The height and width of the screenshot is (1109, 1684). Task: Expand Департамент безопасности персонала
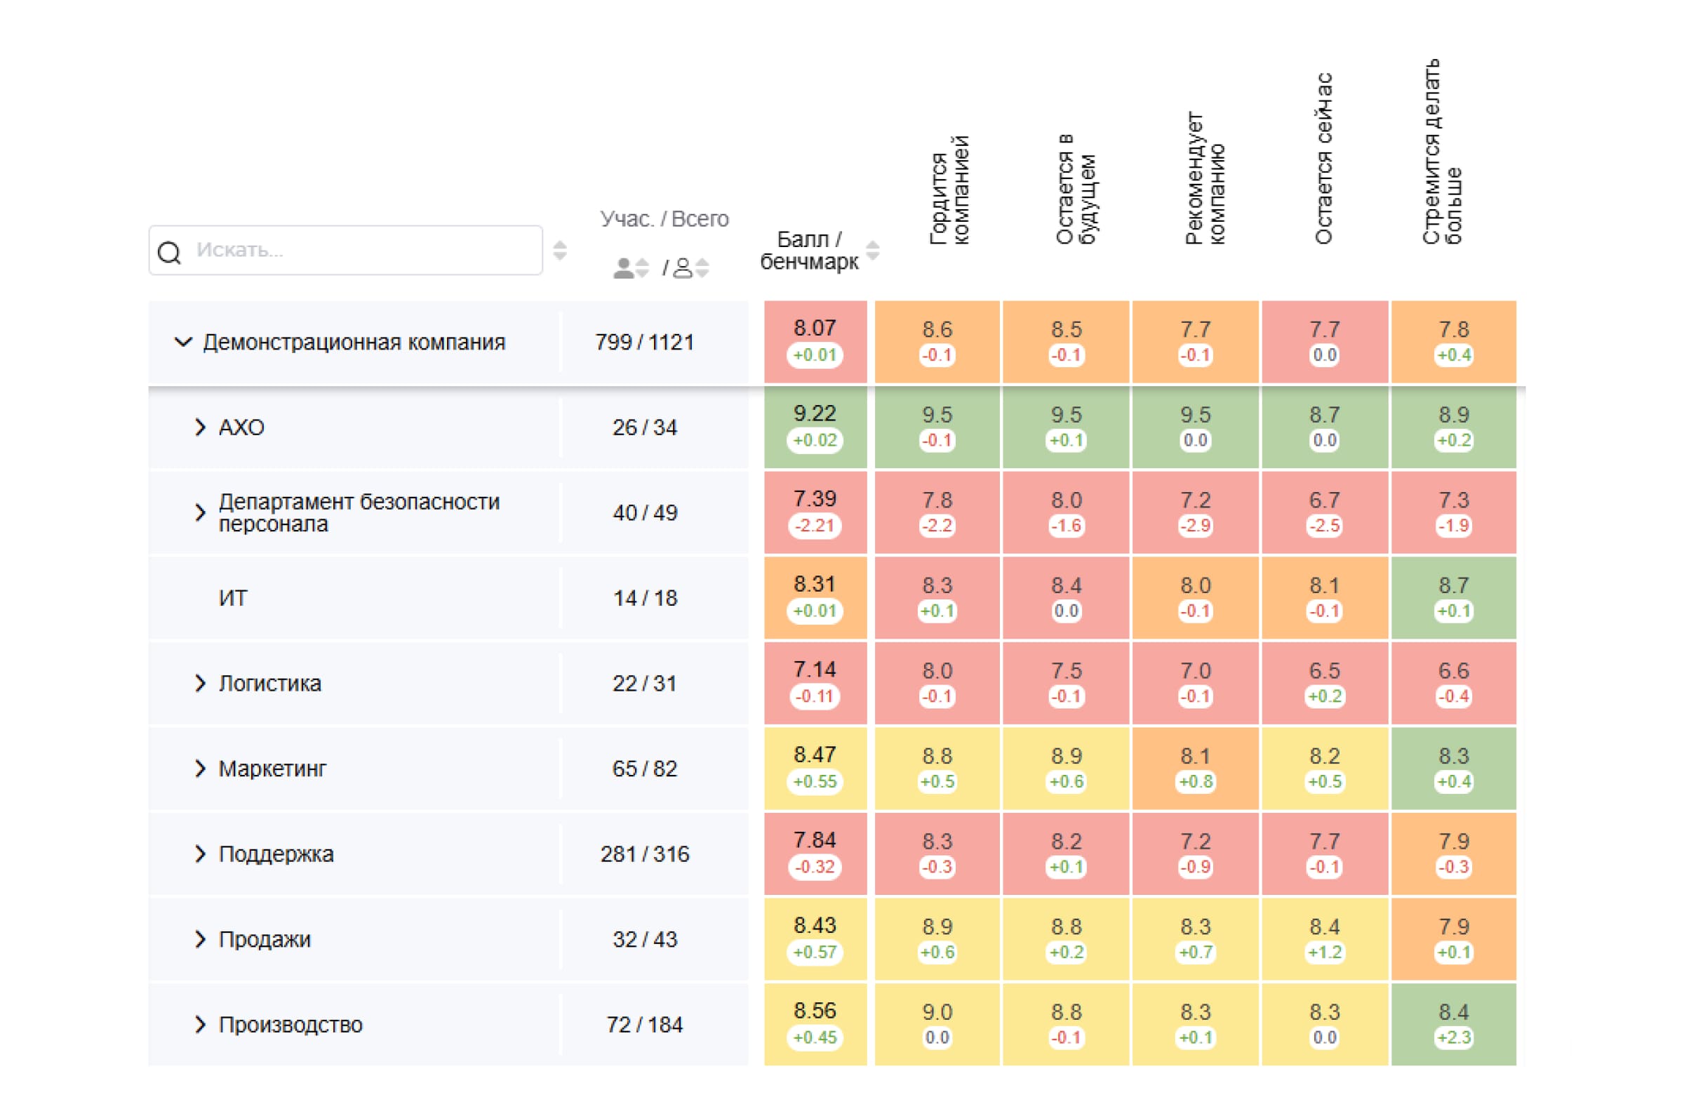[200, 512]
